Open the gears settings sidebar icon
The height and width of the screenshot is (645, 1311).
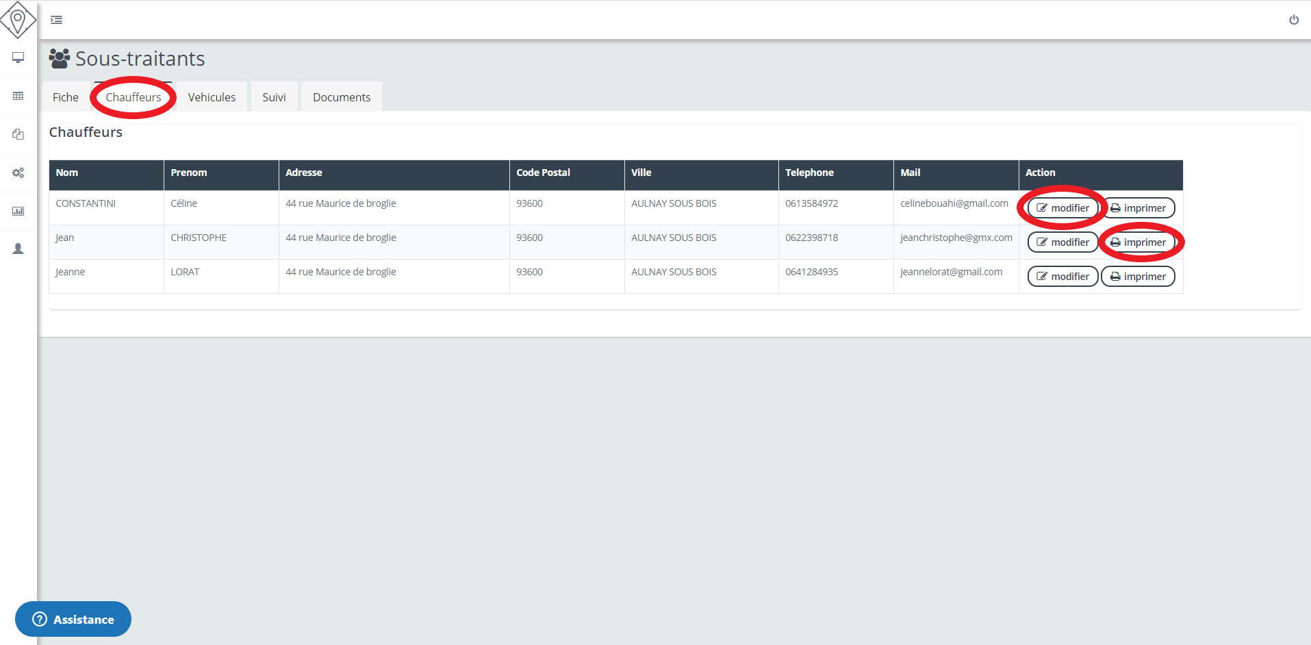[18, 173]
